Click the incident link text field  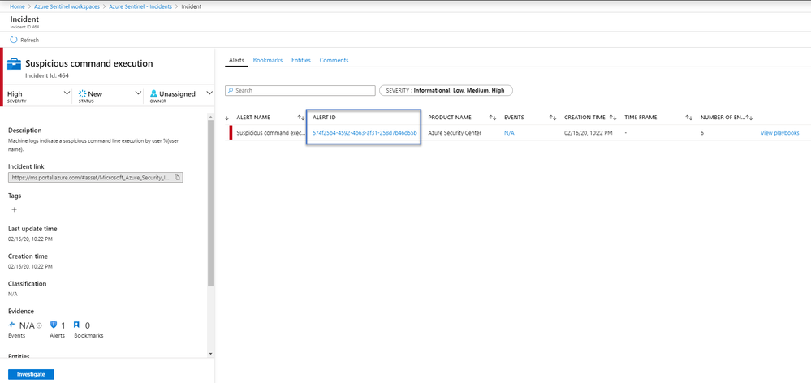pyautogui.click(x=96, y=177)
